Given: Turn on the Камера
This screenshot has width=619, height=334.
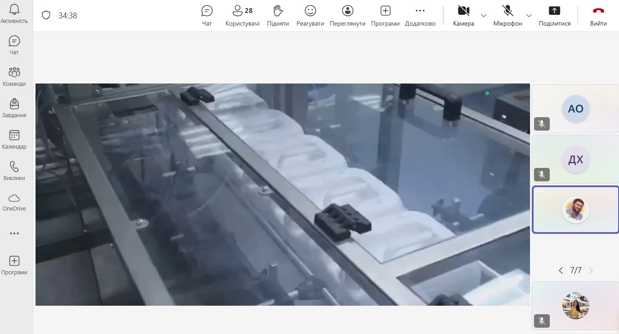Looking at the screenshot, I should coord(463,15).
